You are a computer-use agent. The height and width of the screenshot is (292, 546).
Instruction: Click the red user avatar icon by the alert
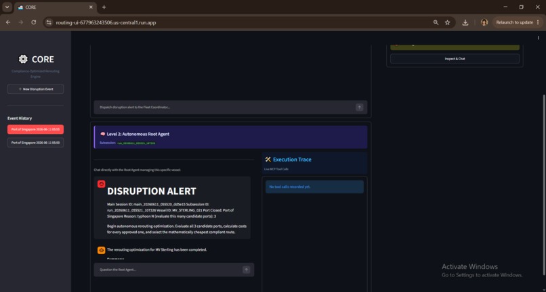click(x=102, y=185)
